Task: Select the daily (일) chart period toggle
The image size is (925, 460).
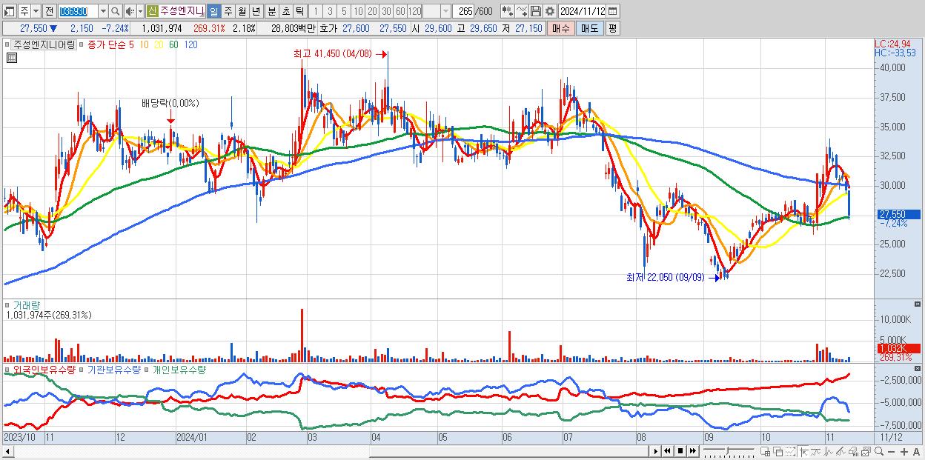Action: click(x=213, y=11)
